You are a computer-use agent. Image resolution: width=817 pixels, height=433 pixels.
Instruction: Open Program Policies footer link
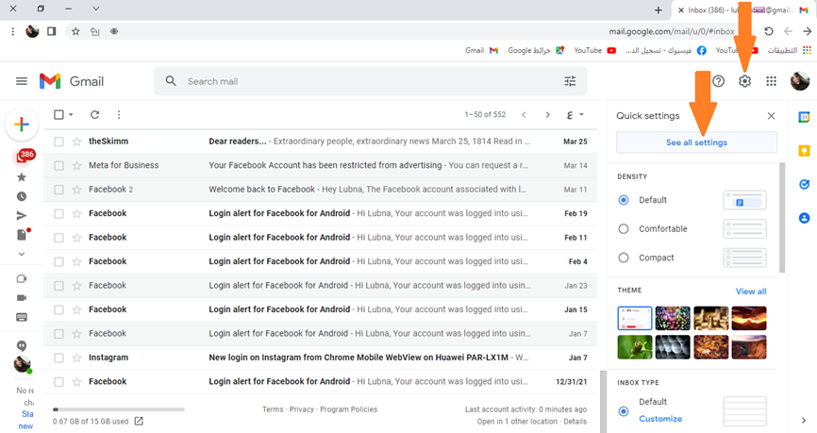pos(348,409)
